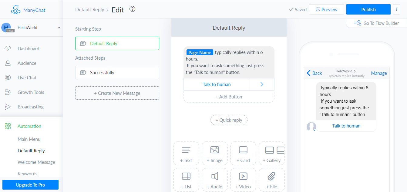Viewport: 407px width, 192px height.
Task: Add a Gallery content block
Action: click(x=272, y=154)
